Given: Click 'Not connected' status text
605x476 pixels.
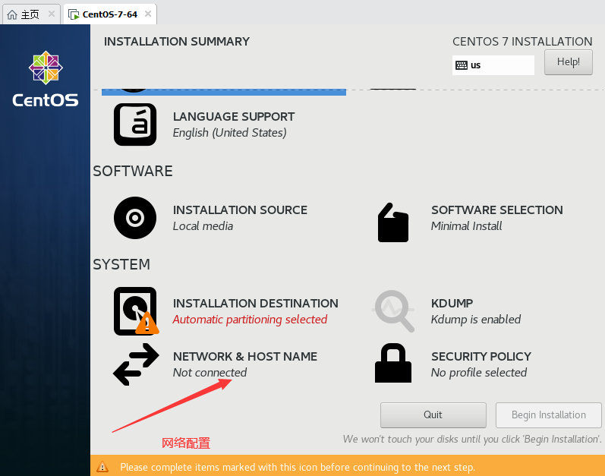Looking at the screenshot, I should click(210, 373).
